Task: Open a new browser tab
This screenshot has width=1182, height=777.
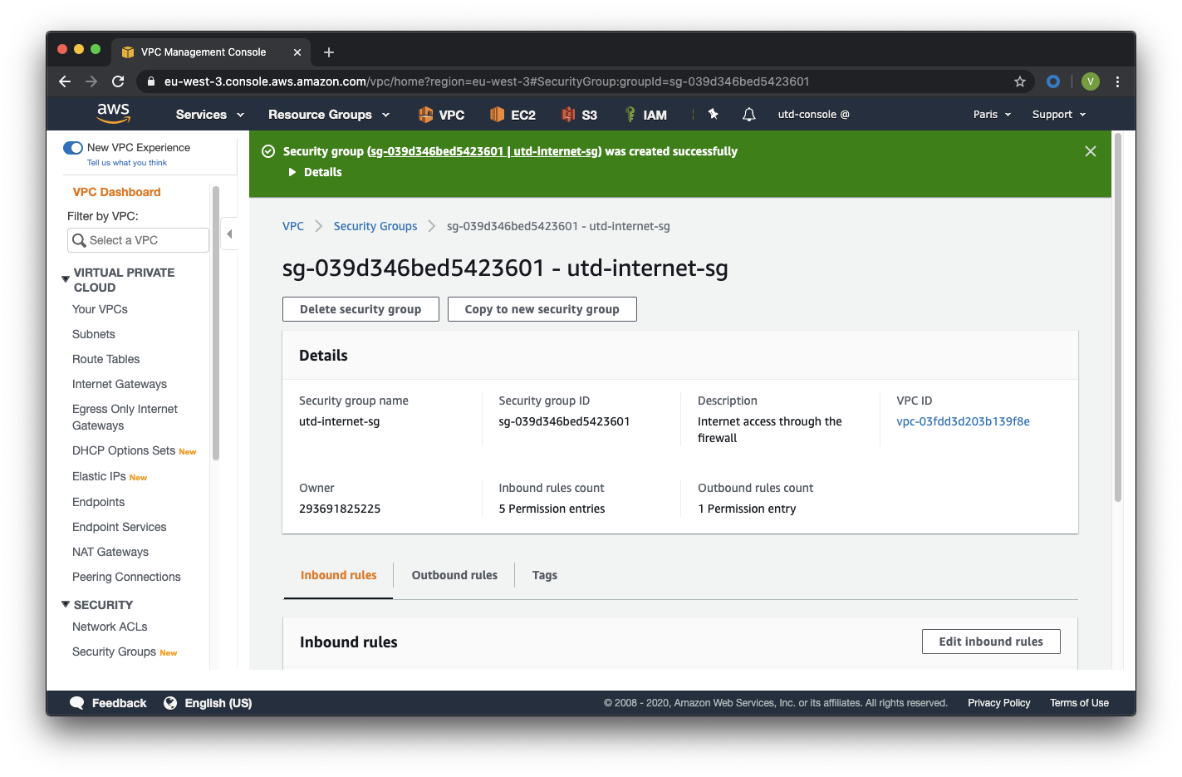Action: [329, 52]
